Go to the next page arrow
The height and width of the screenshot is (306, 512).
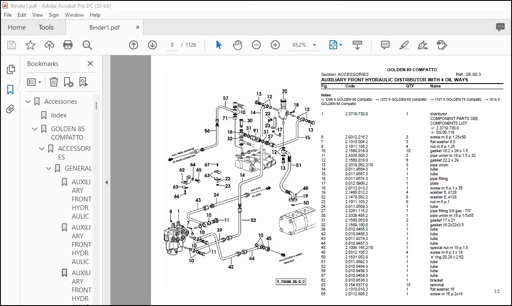pos(152,45)
